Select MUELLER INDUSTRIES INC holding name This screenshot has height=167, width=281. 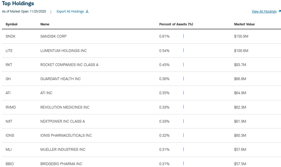(x=63, y=150)
